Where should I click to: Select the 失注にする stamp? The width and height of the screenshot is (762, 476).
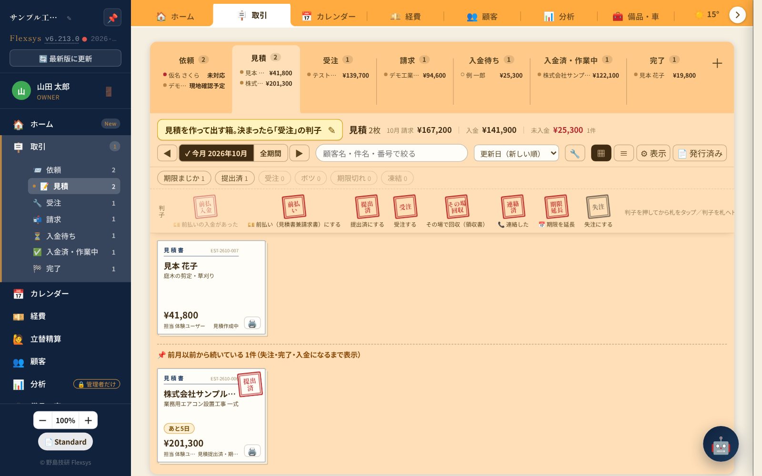point(598,211)
